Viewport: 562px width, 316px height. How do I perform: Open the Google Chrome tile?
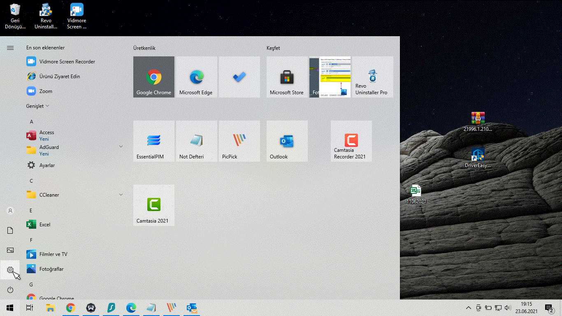(x=154, y=77)
